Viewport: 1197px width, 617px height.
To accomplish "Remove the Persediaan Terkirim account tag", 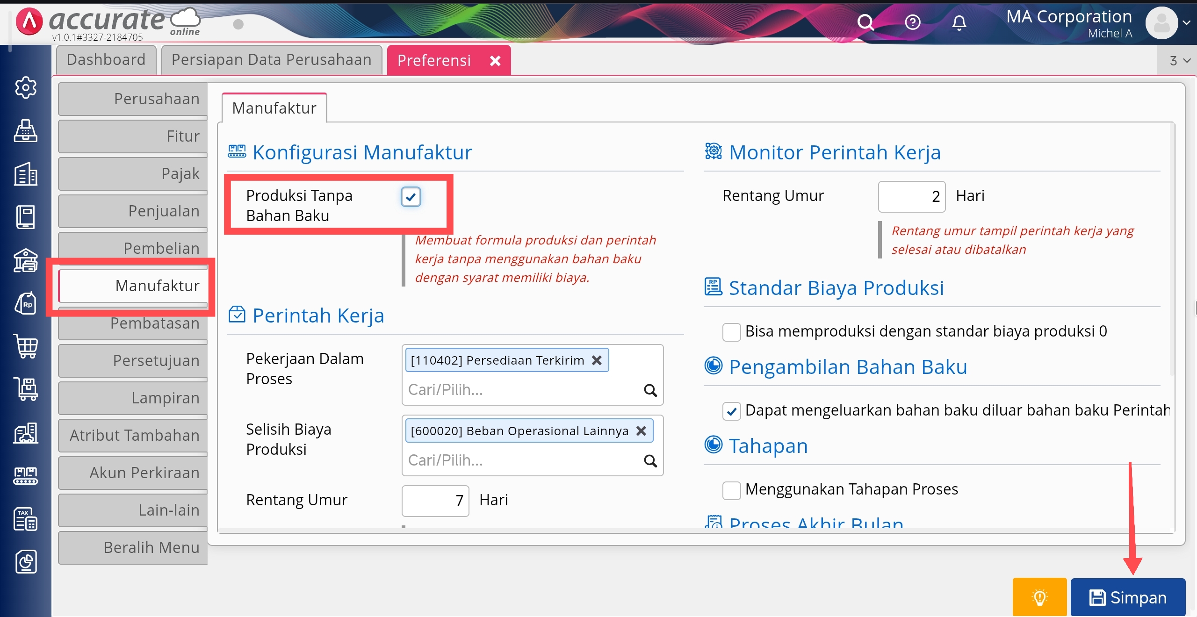I will point(597,360).
